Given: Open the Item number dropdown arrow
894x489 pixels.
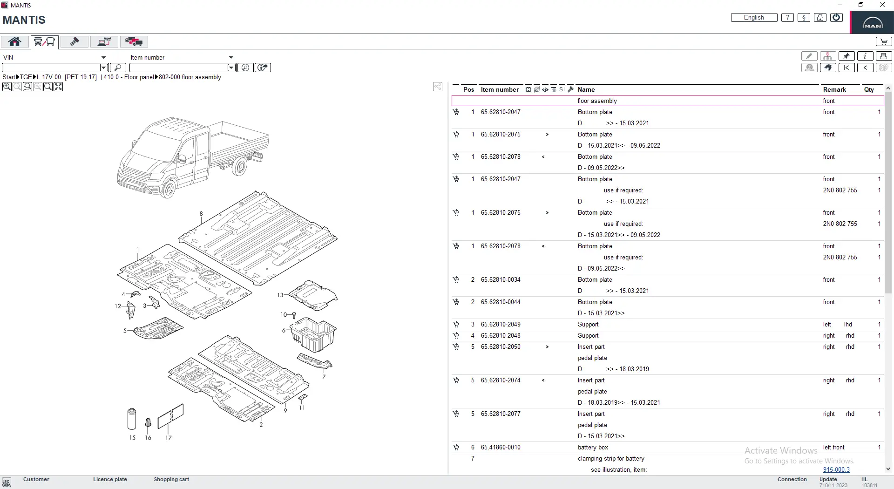Looking at the screenshot, I should click(x=231, y=57).
